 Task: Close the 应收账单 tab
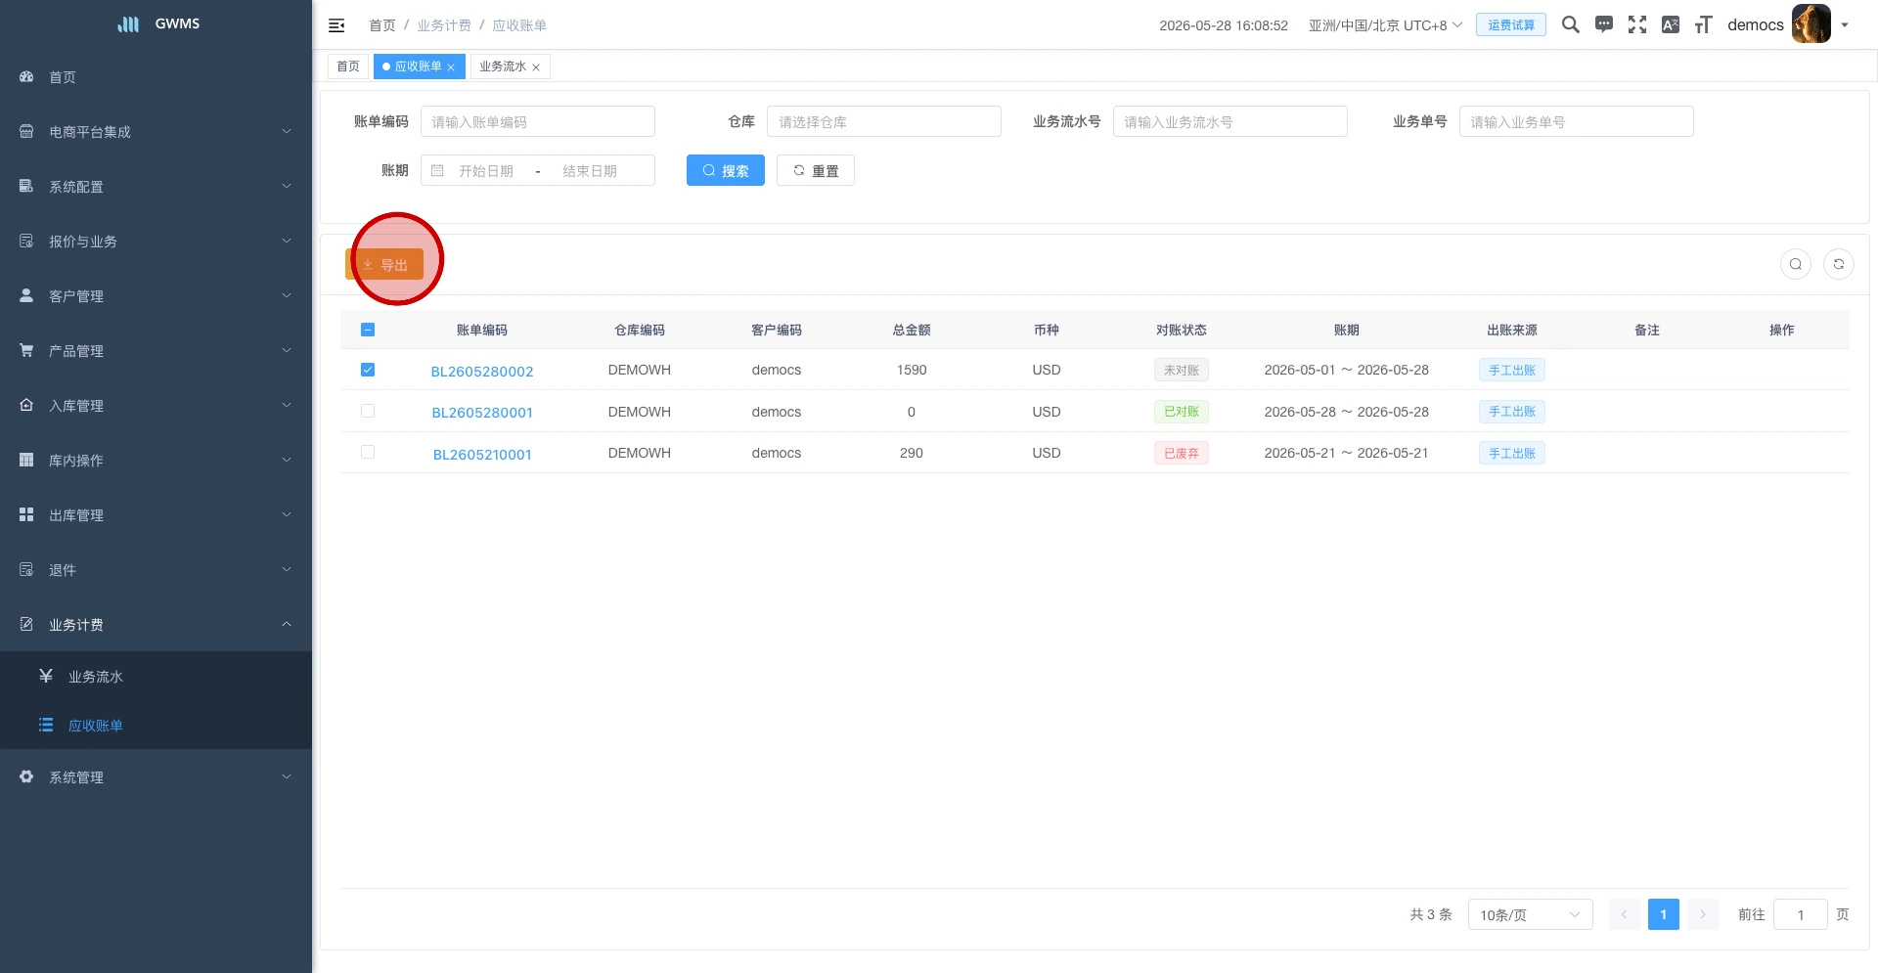tap(451, 67)
